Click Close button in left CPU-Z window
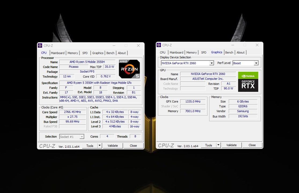 tap(133, 146)
